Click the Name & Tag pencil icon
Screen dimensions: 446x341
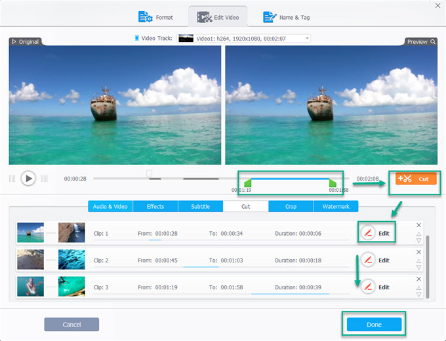pos(269,17)
